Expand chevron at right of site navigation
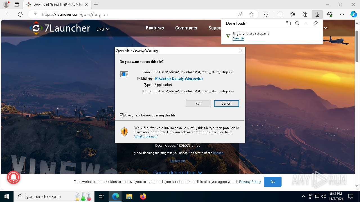Screen dimensions: 360x202 point(325,28)
